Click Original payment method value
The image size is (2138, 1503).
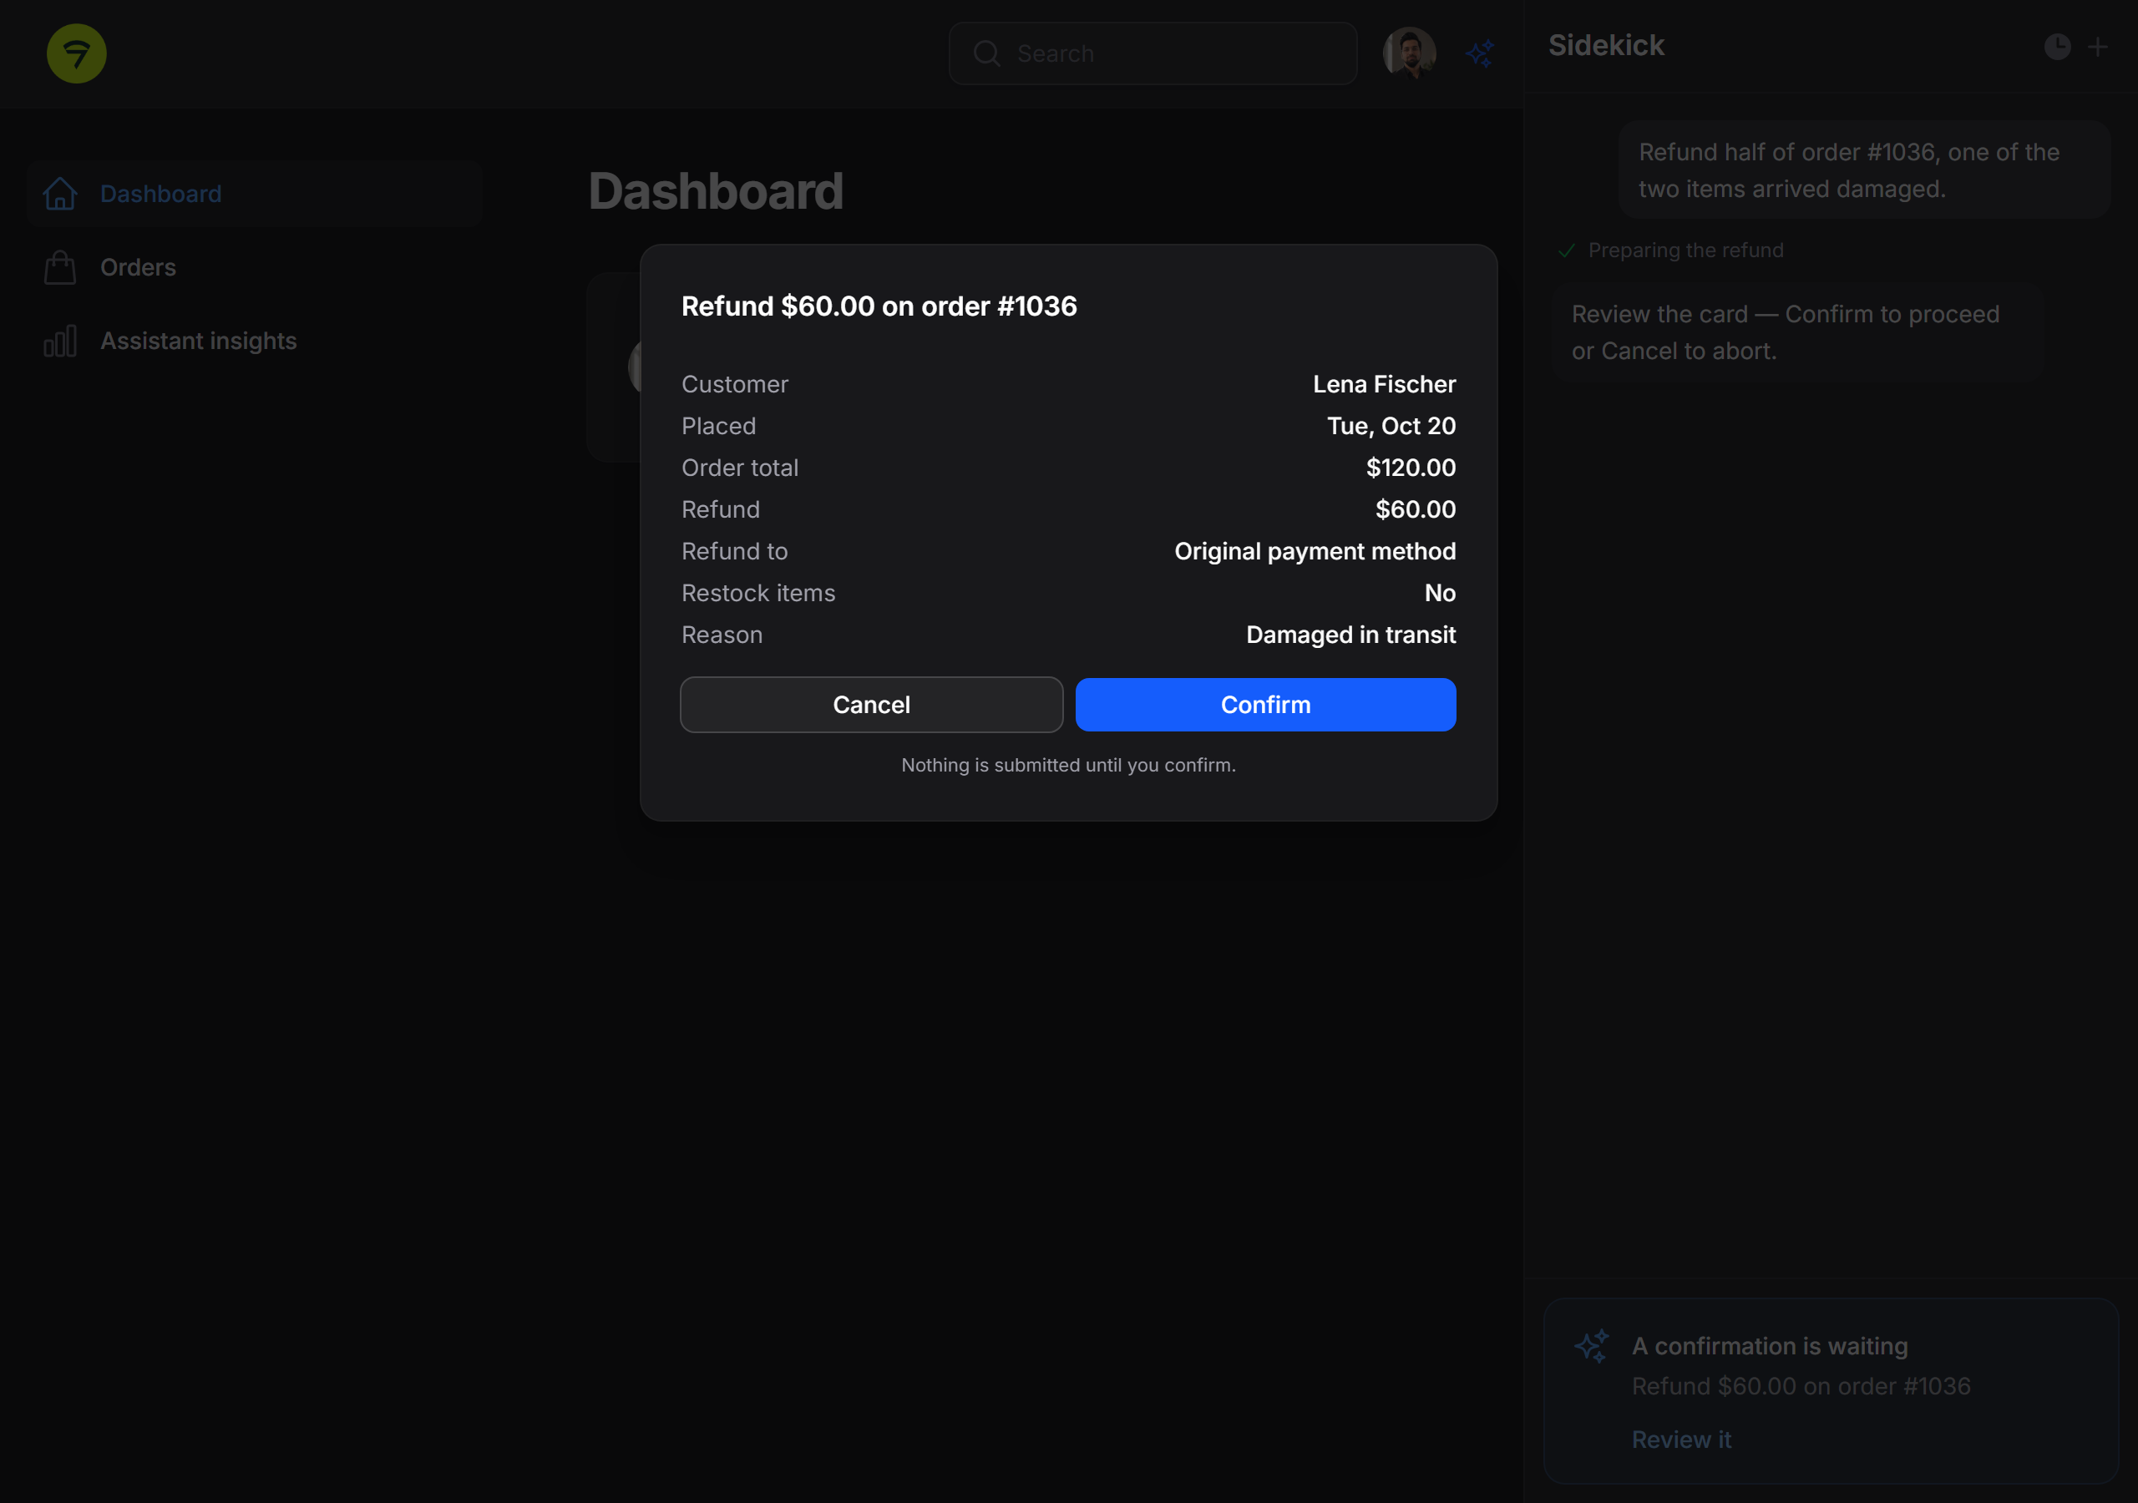point(1315,551)
